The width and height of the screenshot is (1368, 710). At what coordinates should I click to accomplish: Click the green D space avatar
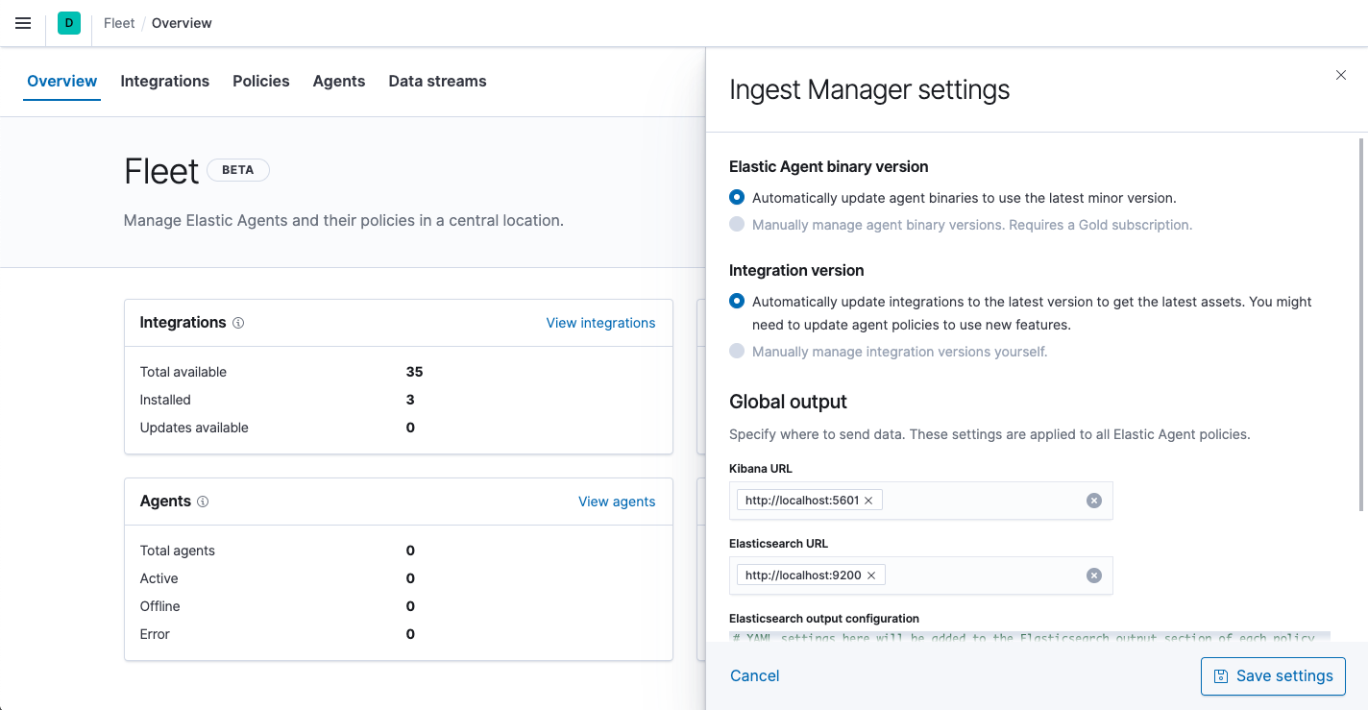69,23
